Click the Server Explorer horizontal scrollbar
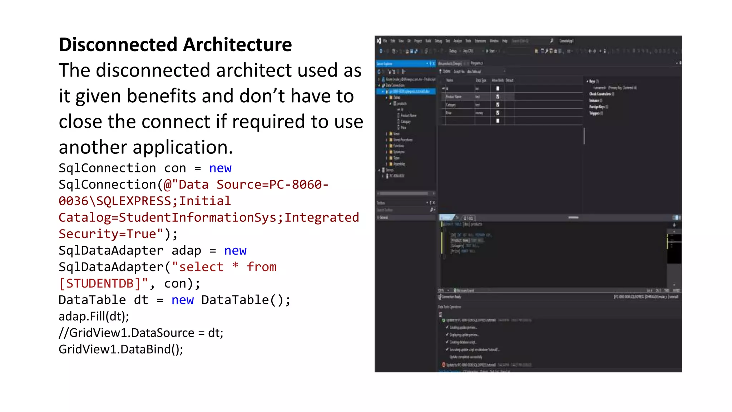Viewport: 732px width, 412px height. pos(404,193)
